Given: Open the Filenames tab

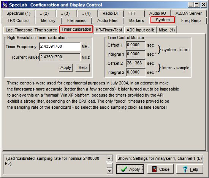Looking at the screenshot, I should click(x=76, y=20).
